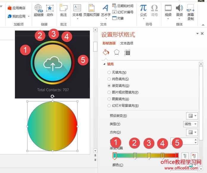Click the Hyperlink (超链接) icon
The width and height of the screenshot is (207, 173).
click(x=38, y=8)
